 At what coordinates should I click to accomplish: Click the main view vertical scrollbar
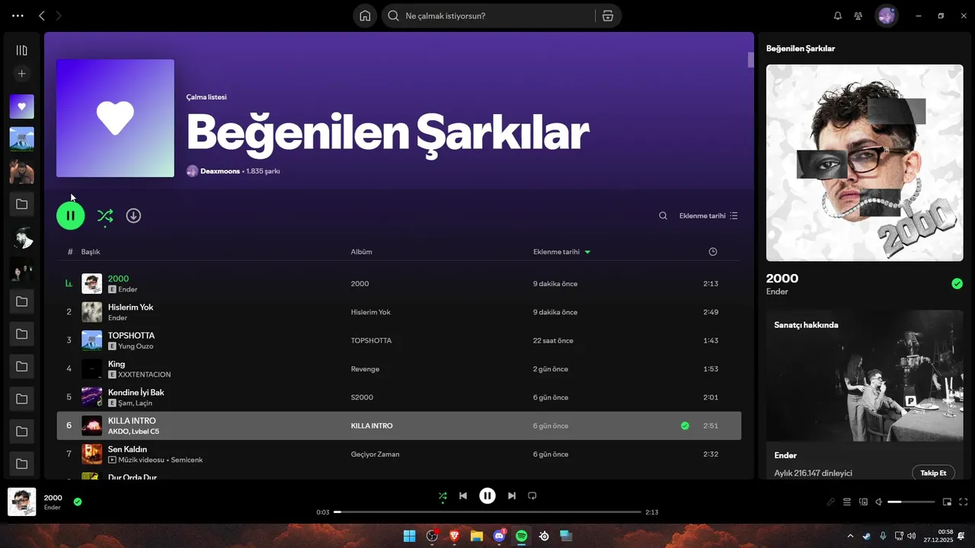(x=750, y=60)
